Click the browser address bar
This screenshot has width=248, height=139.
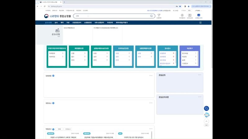tap(111, 6)
